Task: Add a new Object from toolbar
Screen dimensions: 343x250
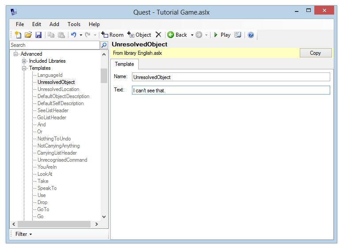Action: (139, 35)
